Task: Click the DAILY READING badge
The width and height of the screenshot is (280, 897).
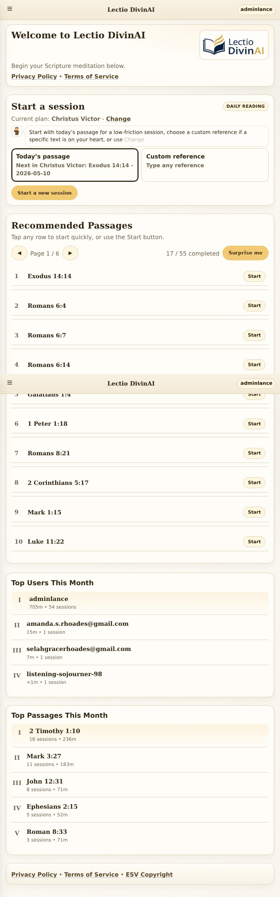Action: tap(245, 106)
